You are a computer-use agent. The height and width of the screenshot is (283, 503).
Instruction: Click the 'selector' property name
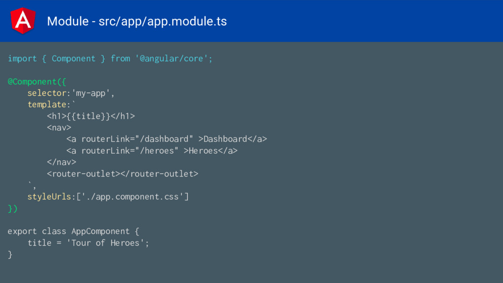pyautogui.click(x=47, y=93)
